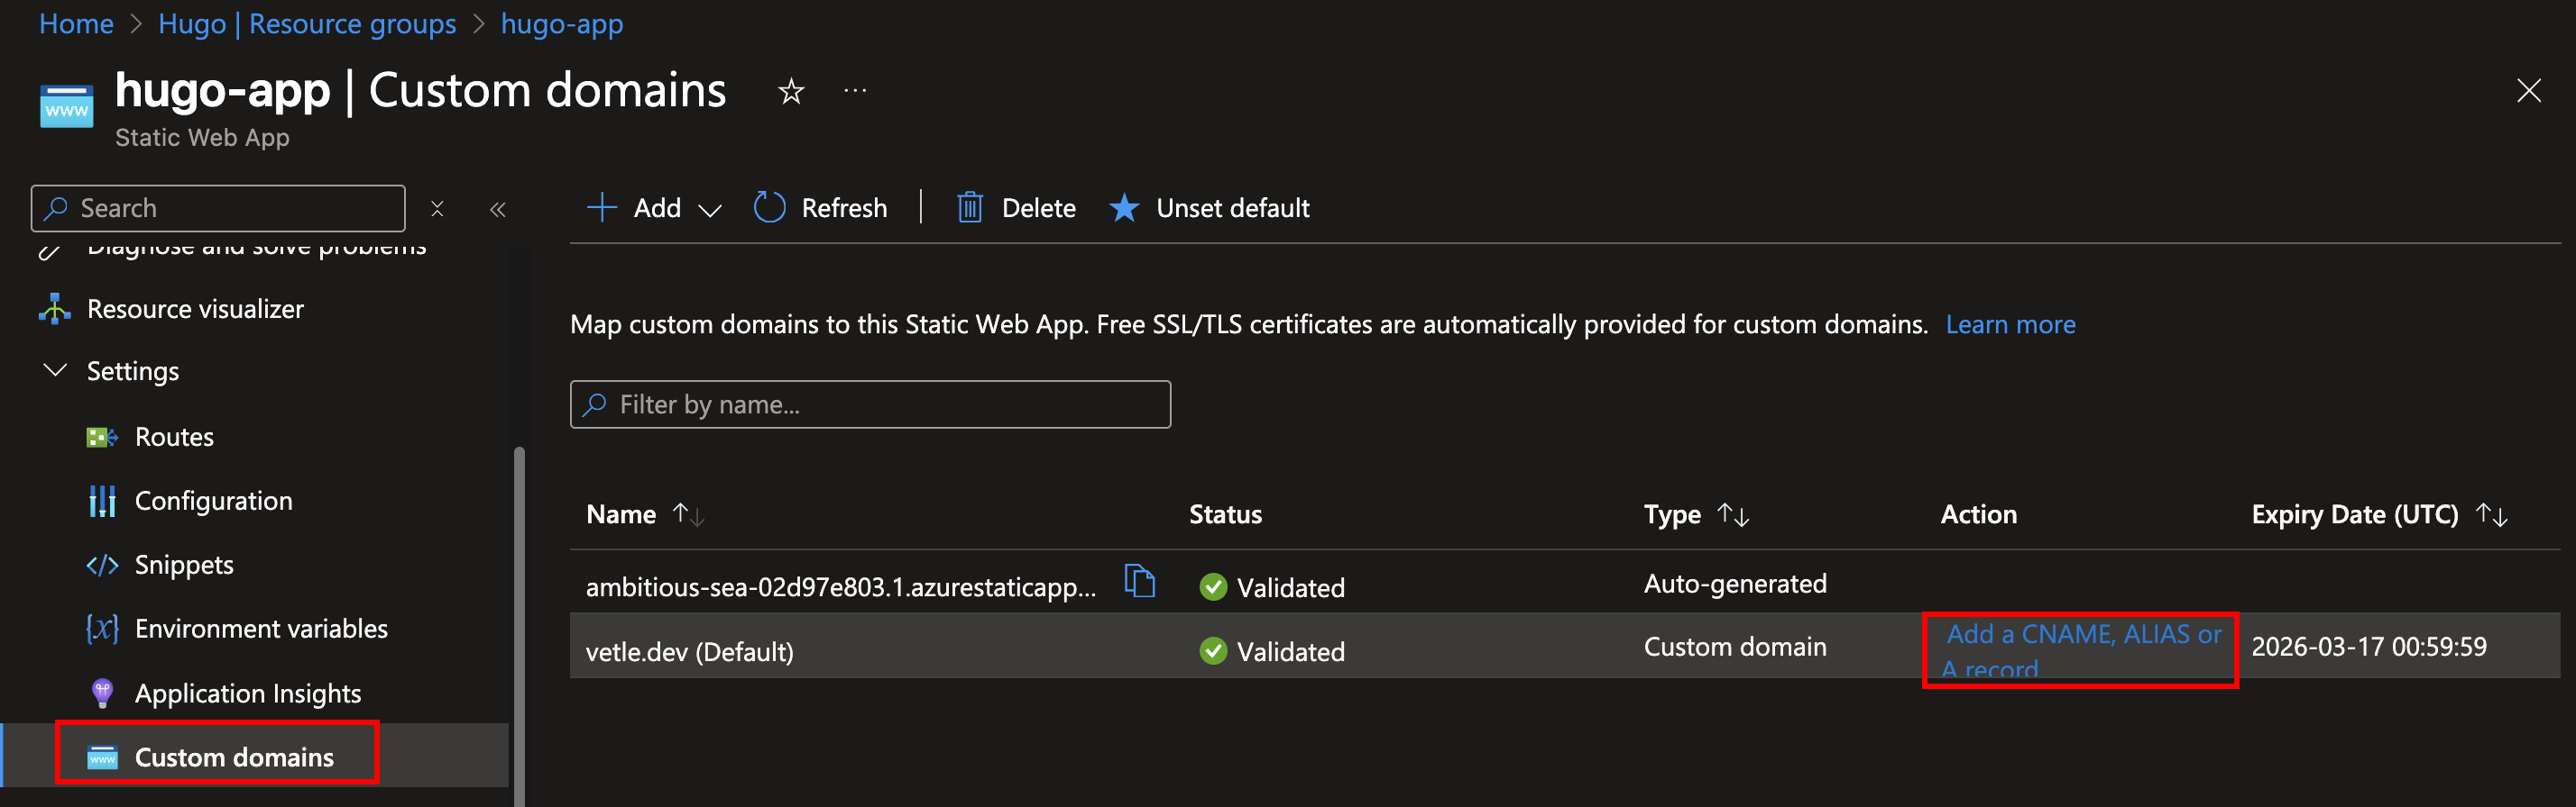Open the ellipsis more options menu
2576x807 pixels.
pos(855,92)
